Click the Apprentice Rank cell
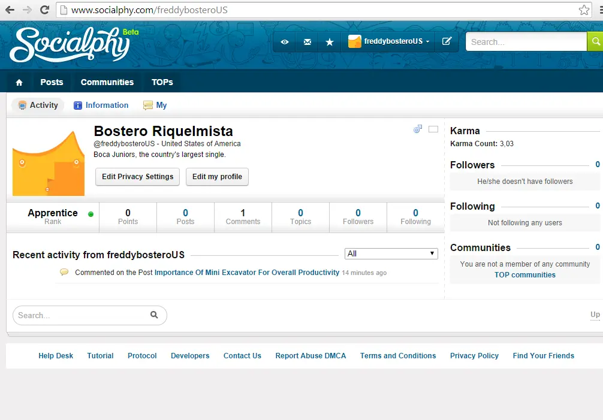Image resolution: width=603 pixels, height=420 pixels. pyautogui.click(x=53, y=217)
